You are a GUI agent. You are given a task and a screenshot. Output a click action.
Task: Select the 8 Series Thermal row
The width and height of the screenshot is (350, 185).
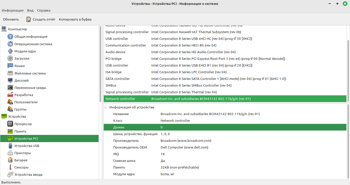[225, 92]
